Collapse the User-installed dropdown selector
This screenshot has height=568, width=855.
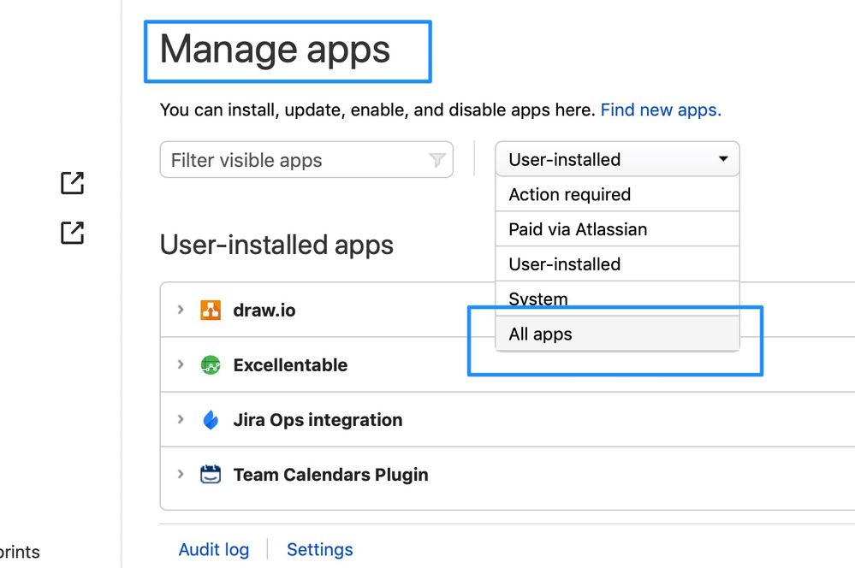tap(617, 159)
